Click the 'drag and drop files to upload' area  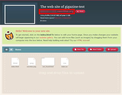pos(62,73)
